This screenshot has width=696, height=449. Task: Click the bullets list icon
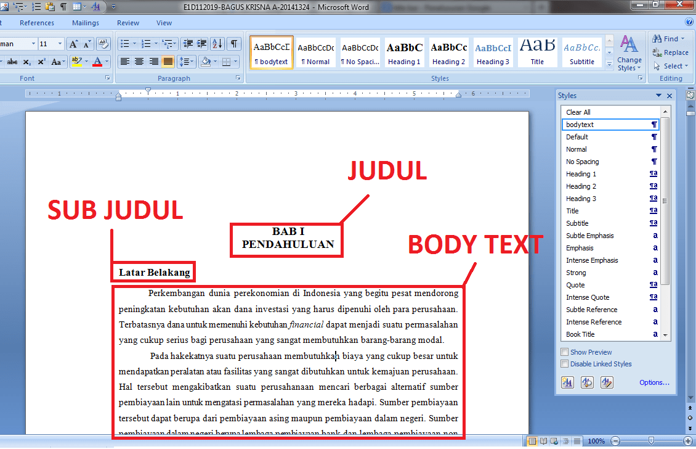click(x=125, y=44)
